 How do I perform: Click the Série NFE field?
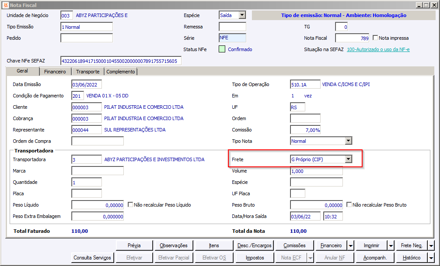[232, 38]
